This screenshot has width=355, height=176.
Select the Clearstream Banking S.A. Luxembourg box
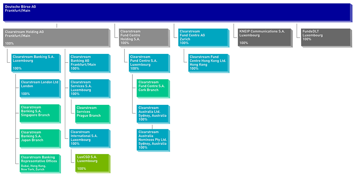tap(36, 63)
